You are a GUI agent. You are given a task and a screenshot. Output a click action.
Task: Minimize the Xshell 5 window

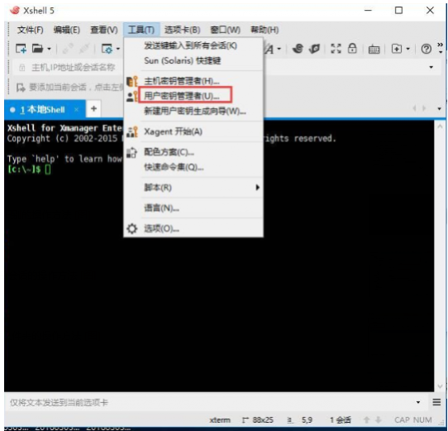[368, 10]
